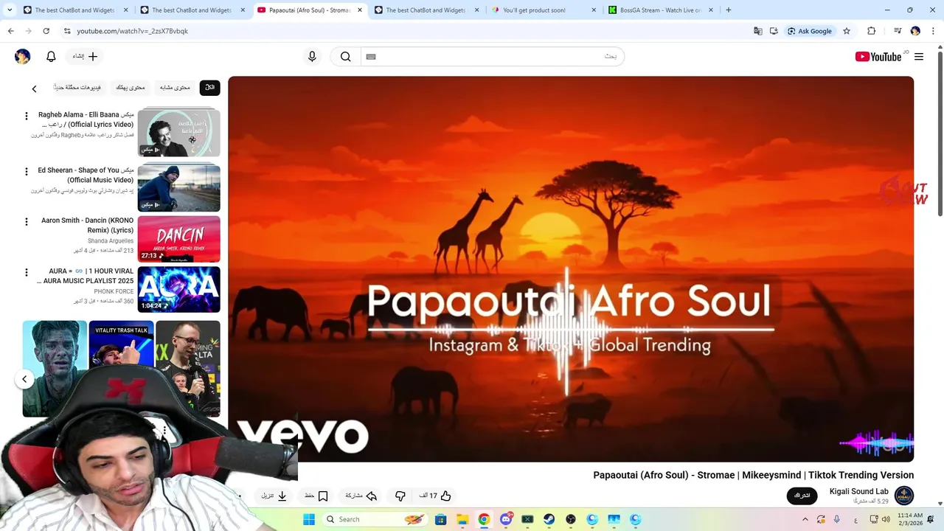Click the address bar URL
The image size is (944, 531).
point(132,31)
